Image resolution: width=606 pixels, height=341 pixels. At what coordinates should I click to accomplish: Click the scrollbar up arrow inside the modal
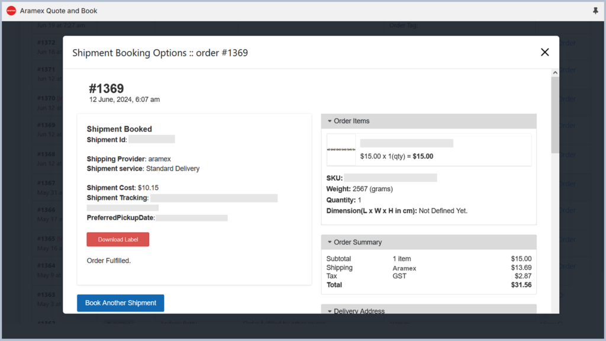pyautogui.click(x=555, y=72)
